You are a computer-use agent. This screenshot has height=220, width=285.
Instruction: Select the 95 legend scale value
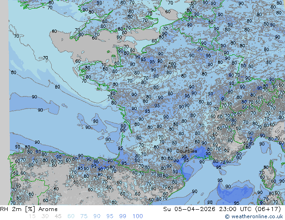(x=110, y=216)
